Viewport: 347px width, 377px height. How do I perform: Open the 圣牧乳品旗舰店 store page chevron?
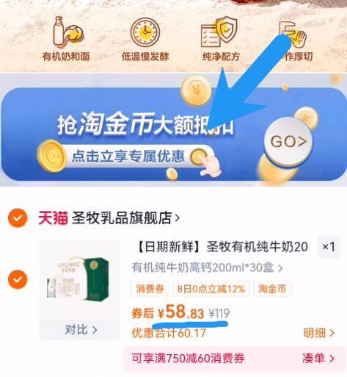178,218
